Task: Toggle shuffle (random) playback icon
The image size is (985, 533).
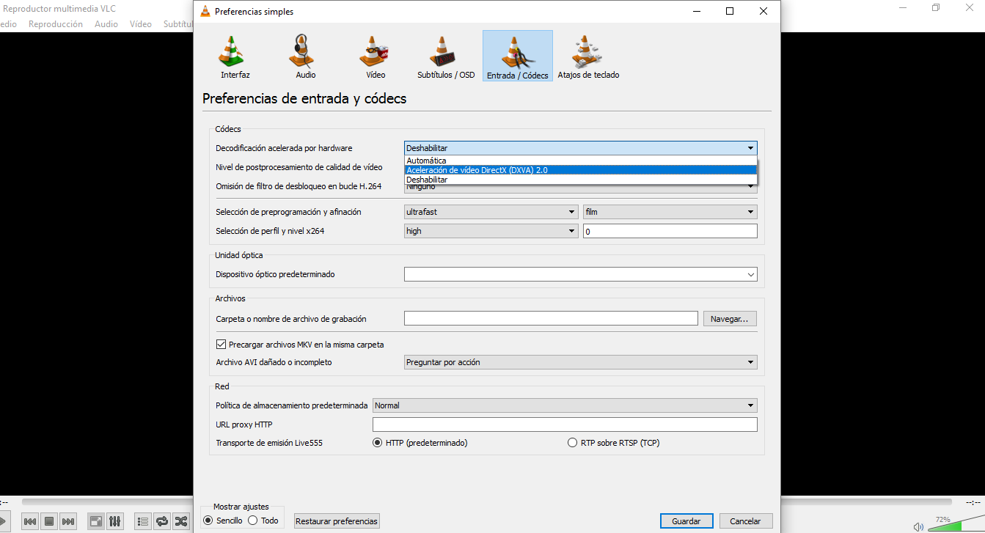Action: click(x=180, y=521)
